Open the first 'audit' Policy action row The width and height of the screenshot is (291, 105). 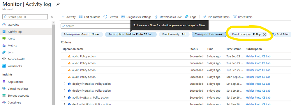[x=84, y=56]
